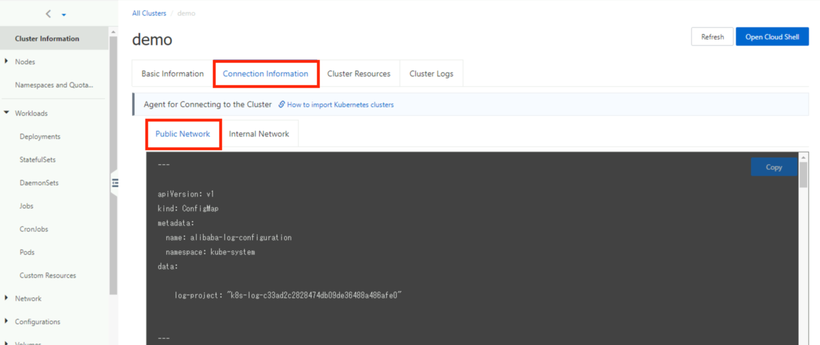
Task: Click the log-project value line
Action: (288, 295)
